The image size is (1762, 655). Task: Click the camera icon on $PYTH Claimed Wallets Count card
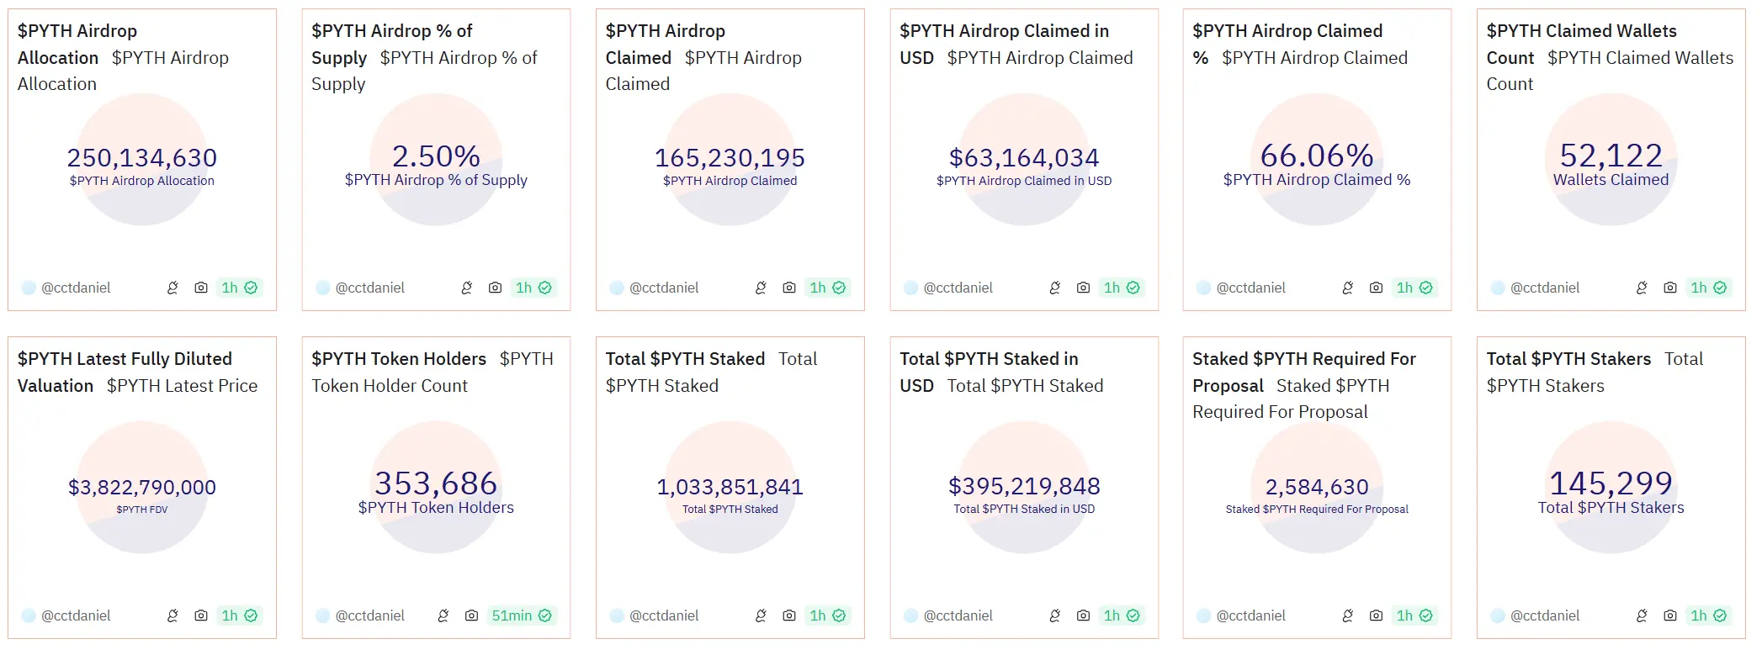tap(1669, 288)
